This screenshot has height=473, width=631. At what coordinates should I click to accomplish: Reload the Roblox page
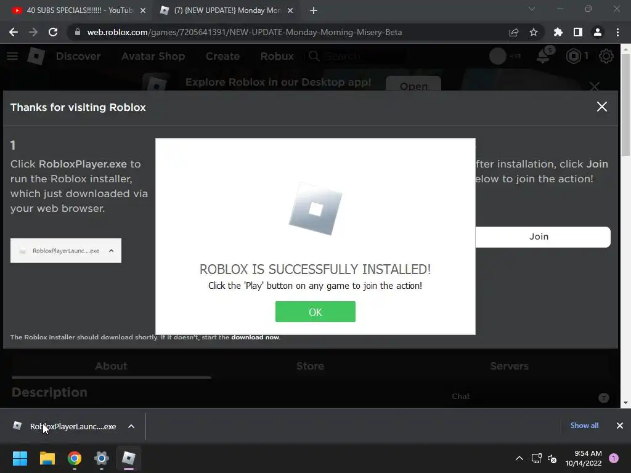click(53, 32)
